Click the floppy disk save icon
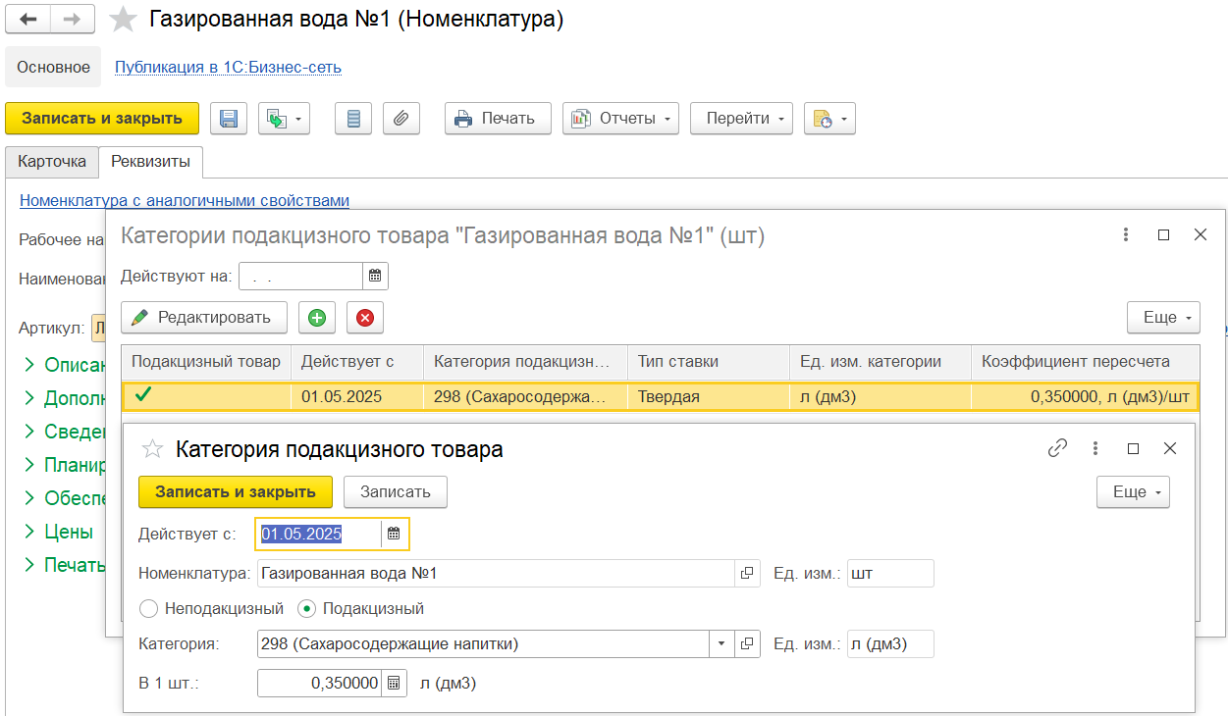Screen dimensions: 1228x716 click(x=228, y=119)
